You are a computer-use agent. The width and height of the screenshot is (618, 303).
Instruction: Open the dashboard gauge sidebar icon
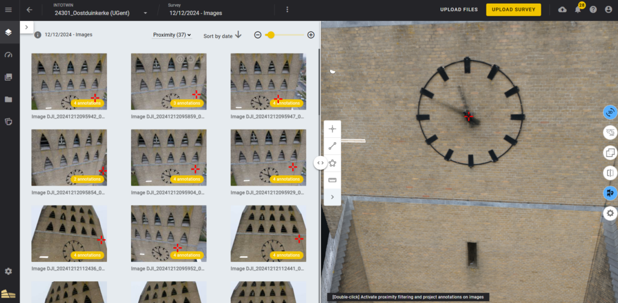pyautogui.click(x=8, y=55)
